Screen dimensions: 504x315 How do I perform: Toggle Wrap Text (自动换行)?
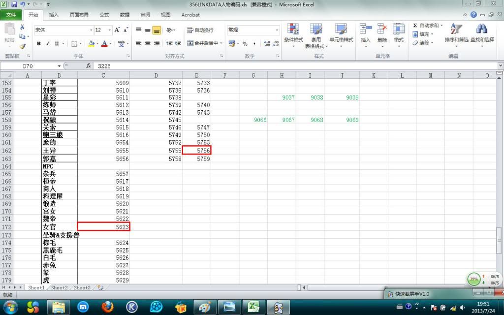200,30
